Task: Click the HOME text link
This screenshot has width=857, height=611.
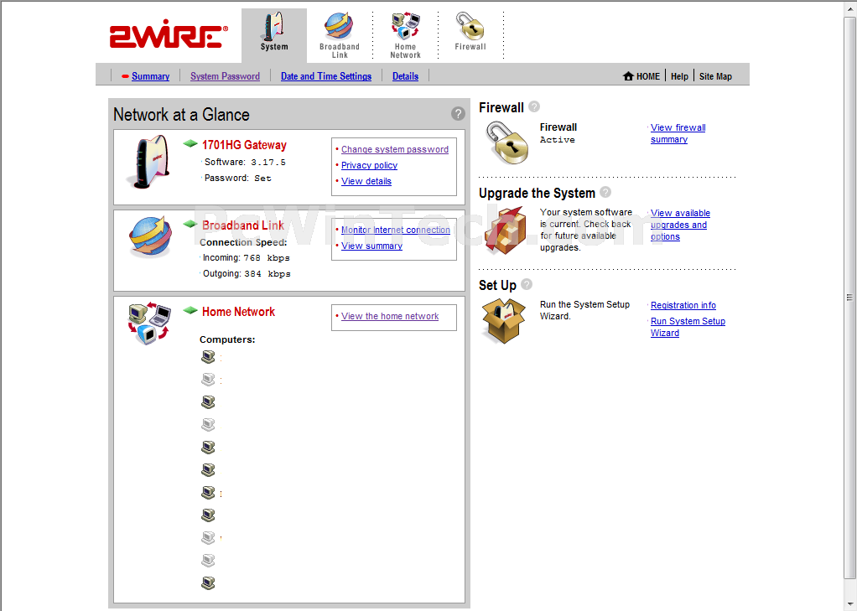Action: point(647,76)
